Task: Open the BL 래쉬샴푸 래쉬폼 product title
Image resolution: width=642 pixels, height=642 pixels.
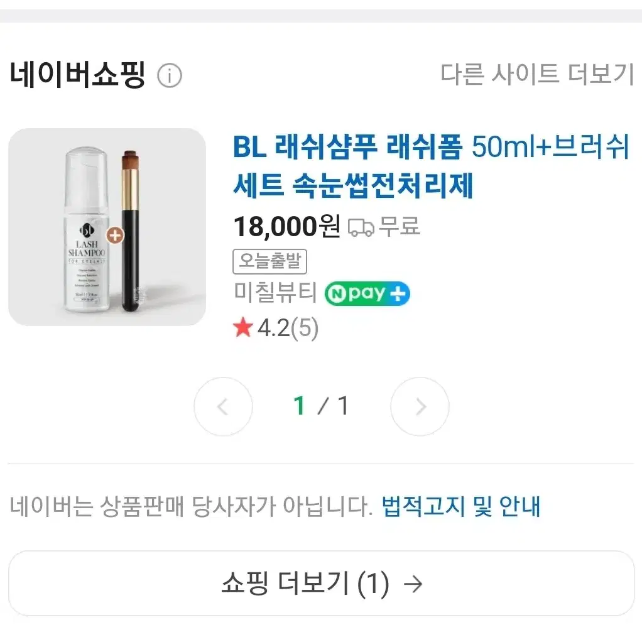Action: (x=430, y=166)
